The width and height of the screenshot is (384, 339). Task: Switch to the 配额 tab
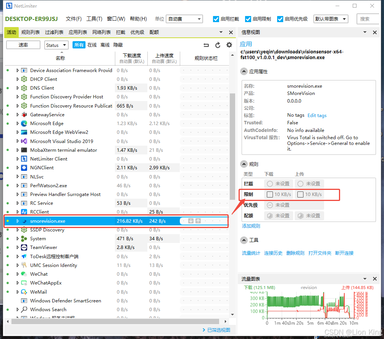click(154, 32)
